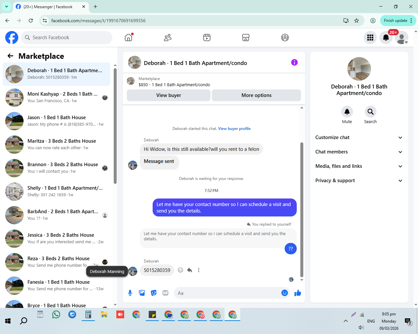Click the chat messages scrollbar thumb
This screenshot has width=418, height=334.
pyautogui.click(x=302, y=210)
